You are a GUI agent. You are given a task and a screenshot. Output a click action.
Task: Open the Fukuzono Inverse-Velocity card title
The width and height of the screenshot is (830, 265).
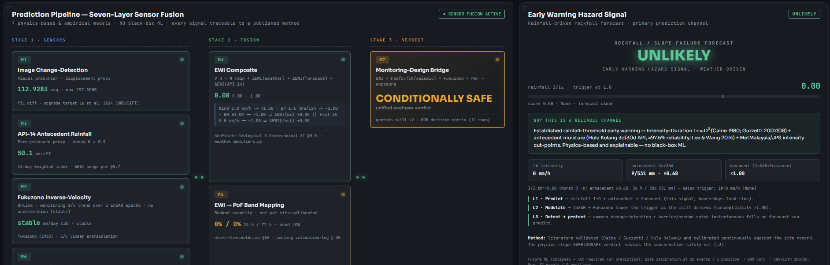click(x=54, y=198)
